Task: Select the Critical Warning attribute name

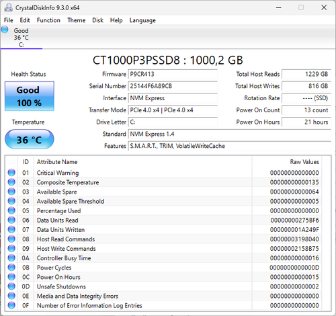Action: pyautogui.click(x=58, y=173)
